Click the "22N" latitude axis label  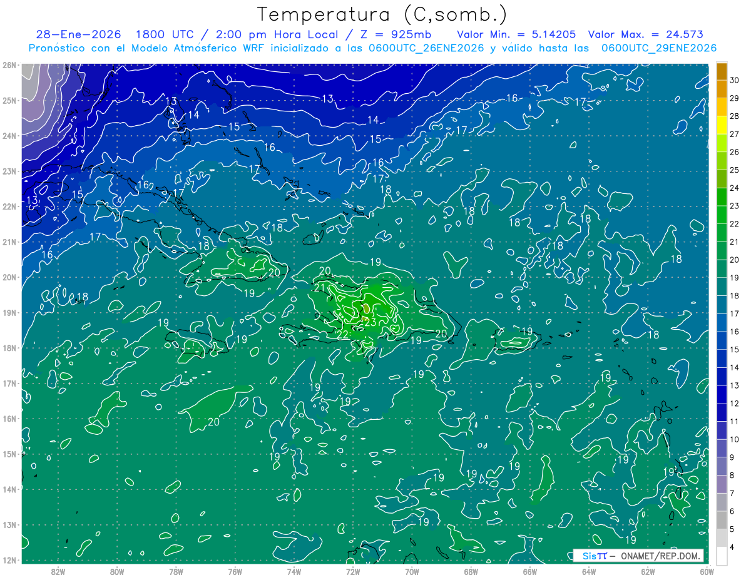pyautogui.click(x=9, y=206)
